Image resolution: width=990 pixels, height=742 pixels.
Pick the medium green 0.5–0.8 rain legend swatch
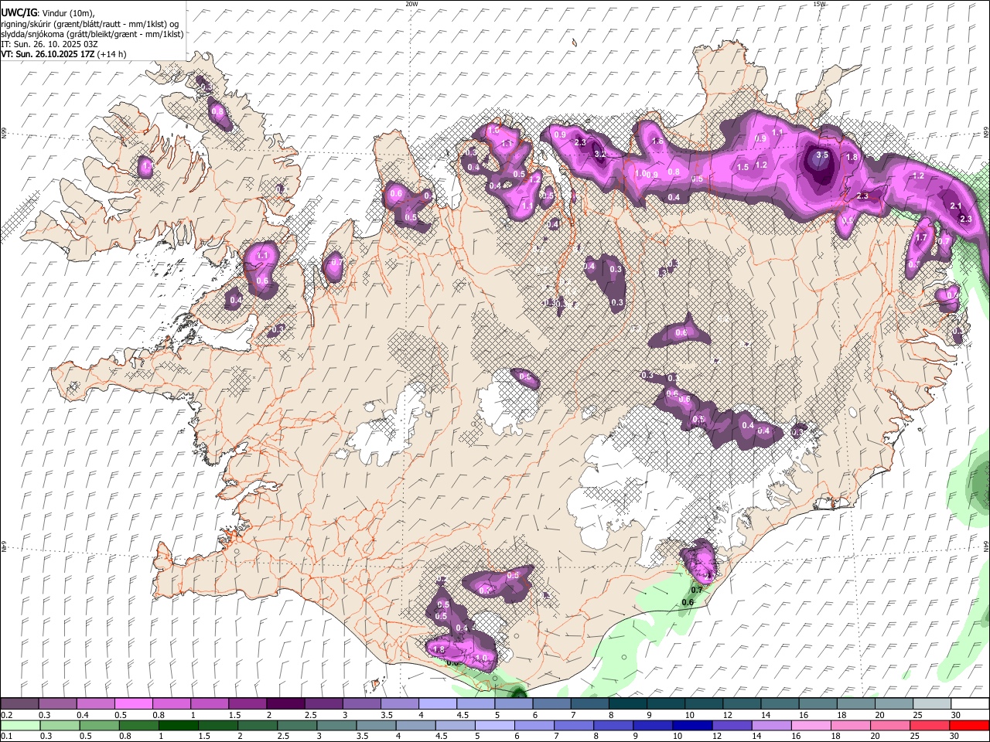(x=100, y=725)
